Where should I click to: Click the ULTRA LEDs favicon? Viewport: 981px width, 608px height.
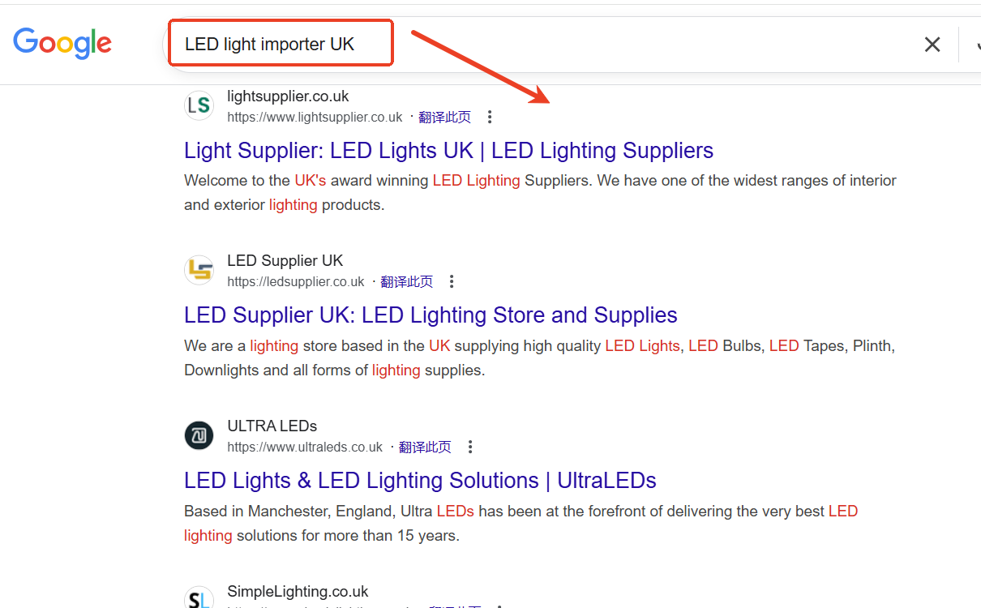tap(199, 435)
